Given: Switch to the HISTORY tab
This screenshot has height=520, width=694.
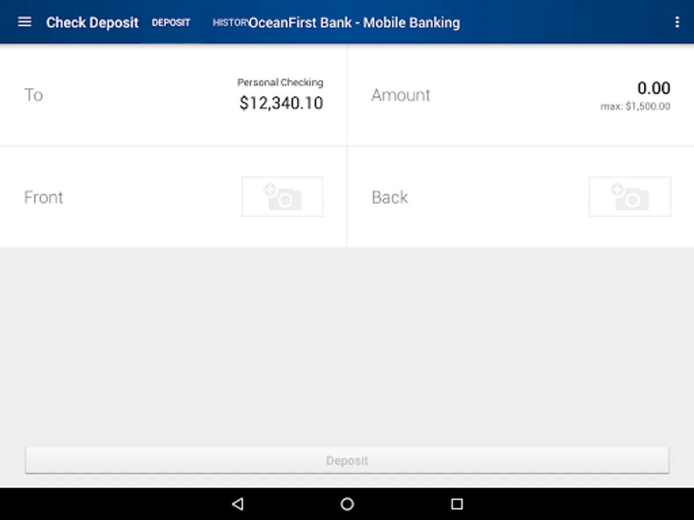Looking at the screenshot, I should click(x=231, y=23).
